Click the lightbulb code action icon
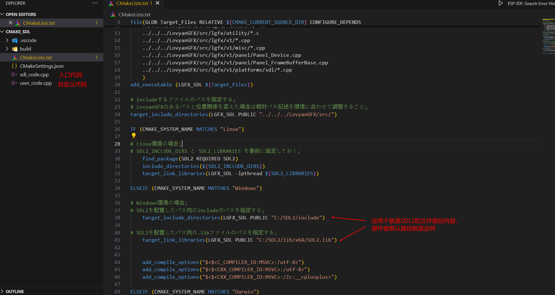The height and width of the screenshot is (295, 555). (x=134, y=135)
